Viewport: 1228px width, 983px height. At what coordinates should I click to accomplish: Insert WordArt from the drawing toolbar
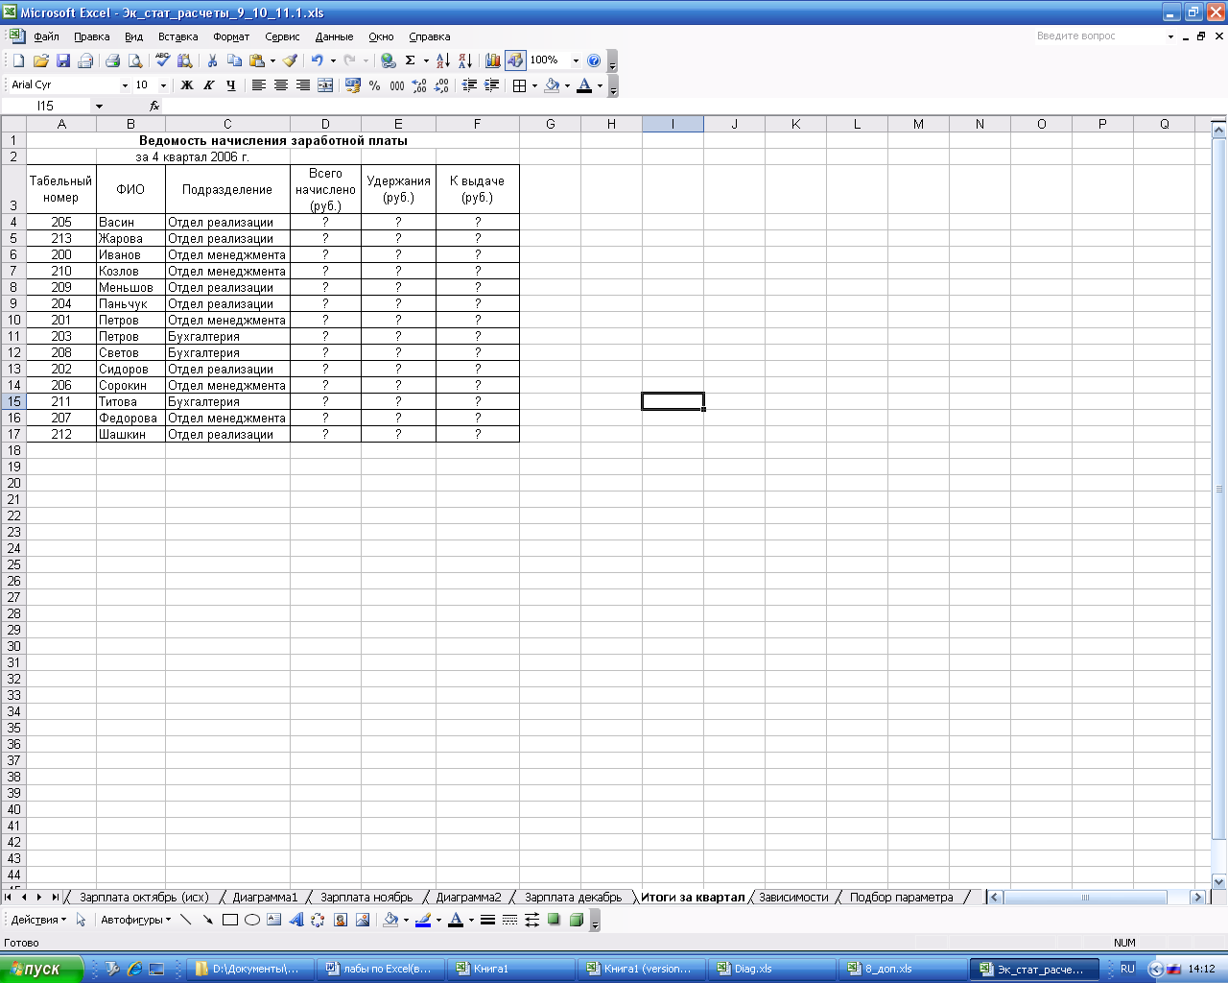[x=295, y=920]
